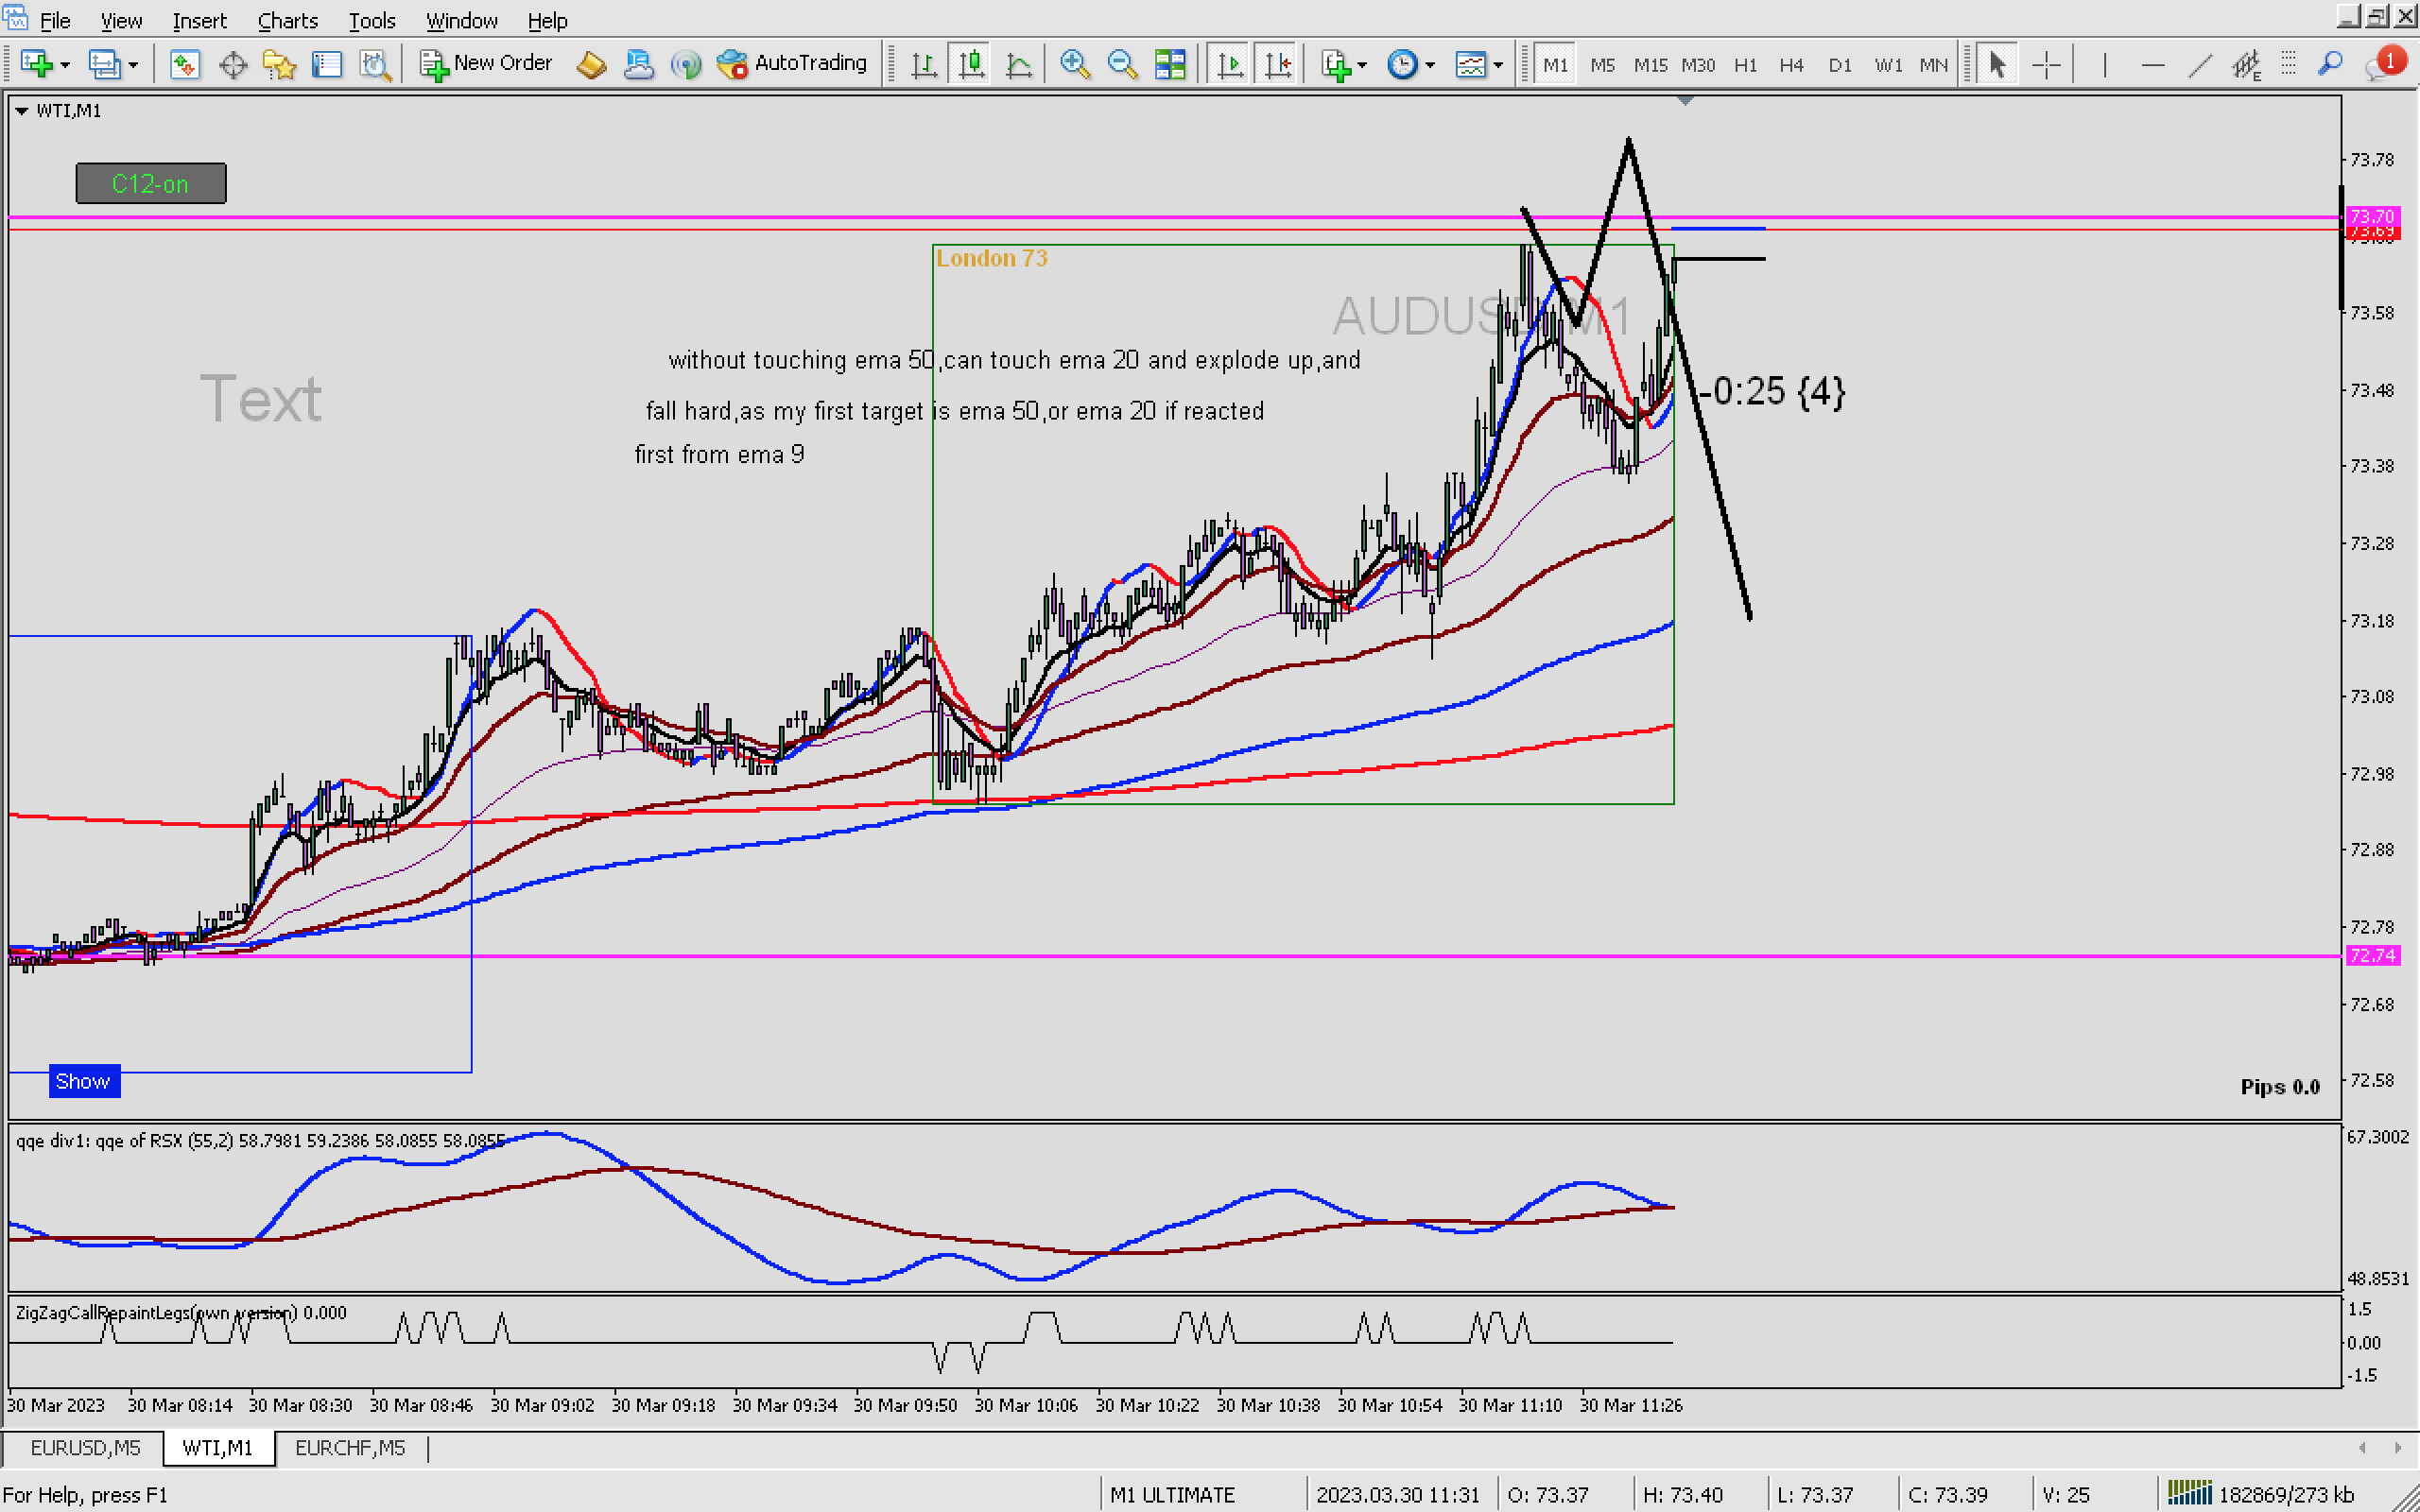Switch to the EURUSD,M5 chart tab

pos(85,1447)
